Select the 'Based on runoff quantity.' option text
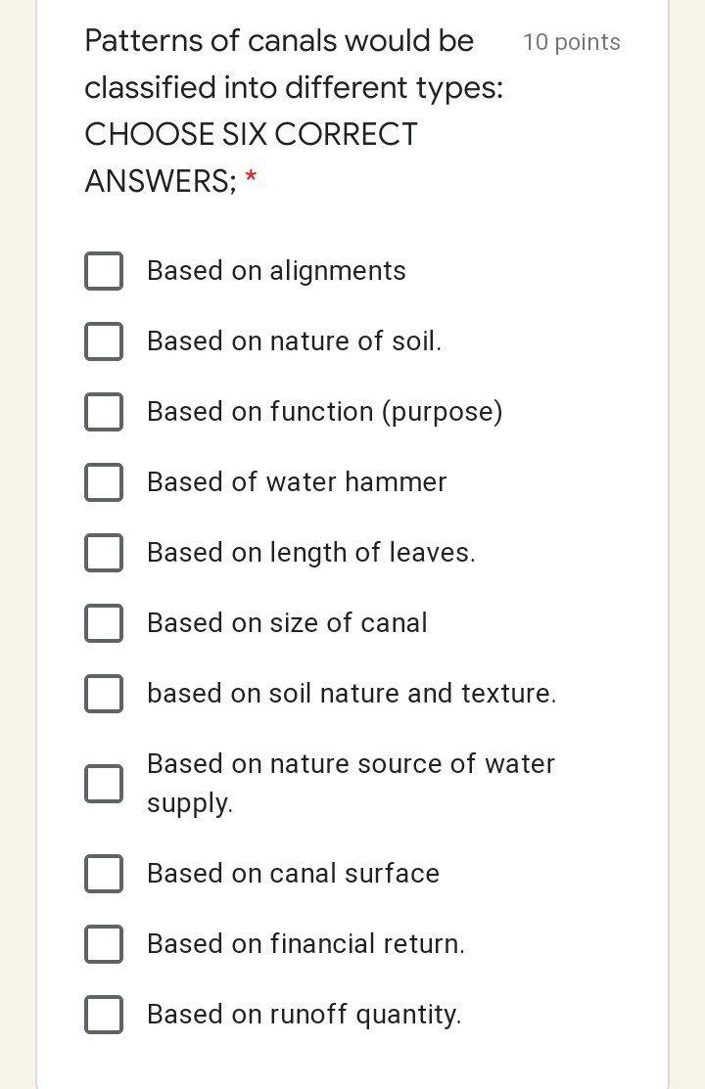This screenshot has height=1089, width=705. (x=304, y=1015)
